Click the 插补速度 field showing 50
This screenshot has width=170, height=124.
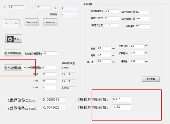point(143,26)
